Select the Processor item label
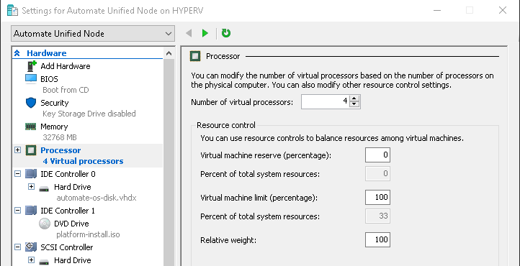The image size is (520, 266). pyautogui.click(x=60, y=150)
